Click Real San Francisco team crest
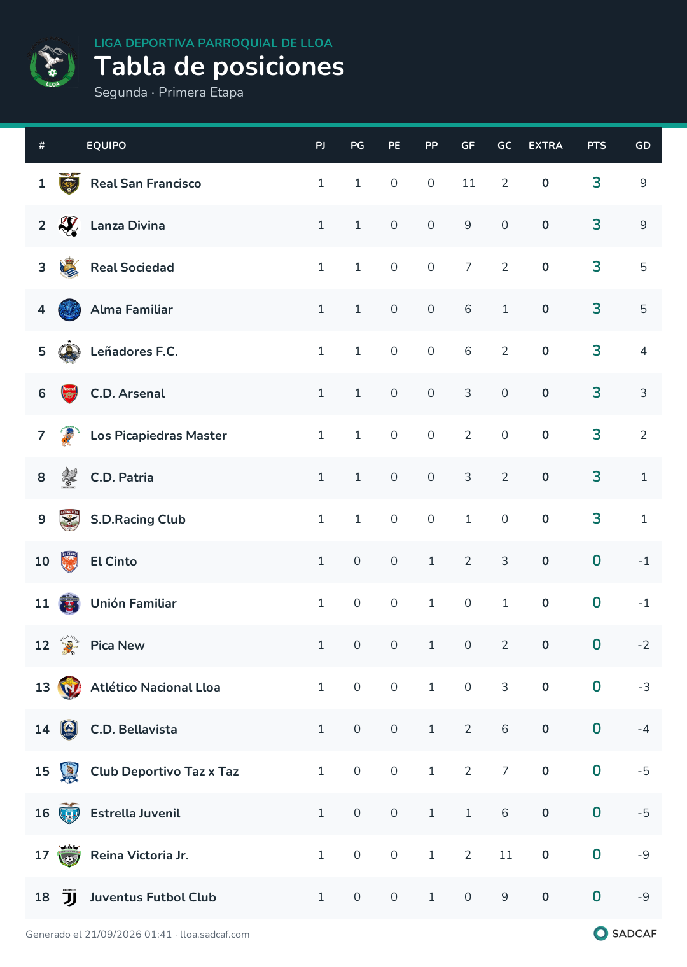 point(69,183)
